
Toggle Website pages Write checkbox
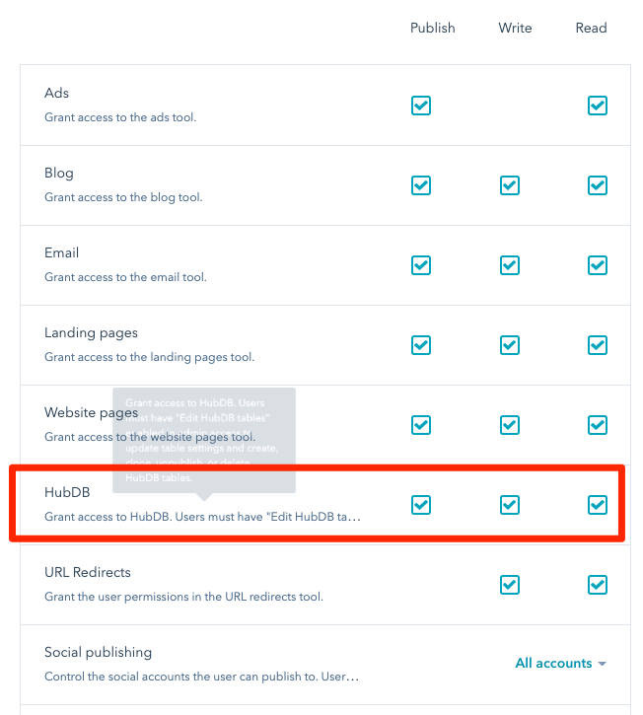pyautogui.click(x=510, y=425)
